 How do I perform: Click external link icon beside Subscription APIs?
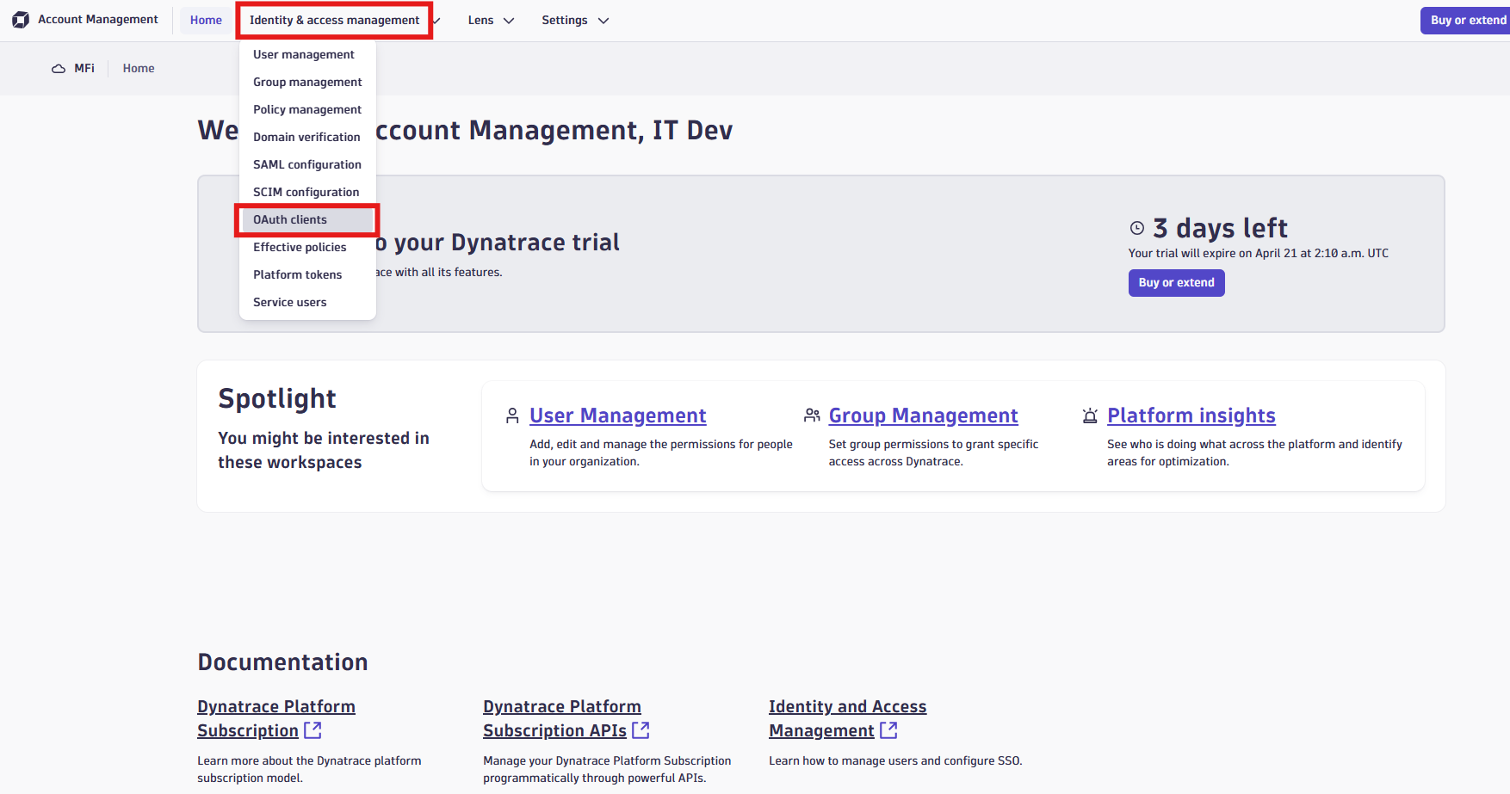(x=641, y=730)
